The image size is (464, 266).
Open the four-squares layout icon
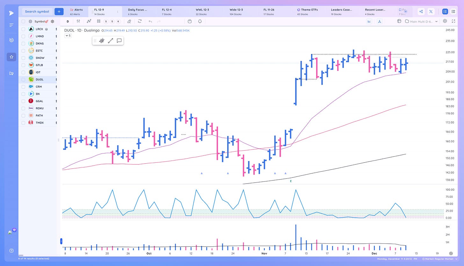tap(99, 21)
